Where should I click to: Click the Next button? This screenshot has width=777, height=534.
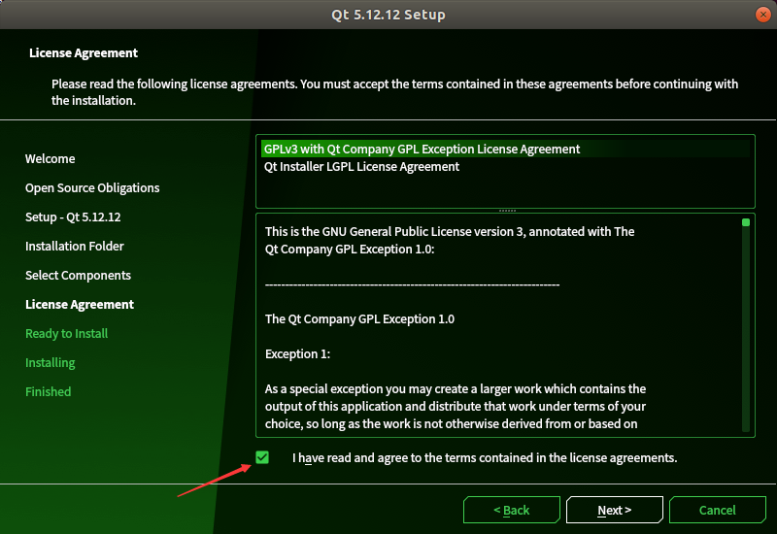(x=615, y=510)
